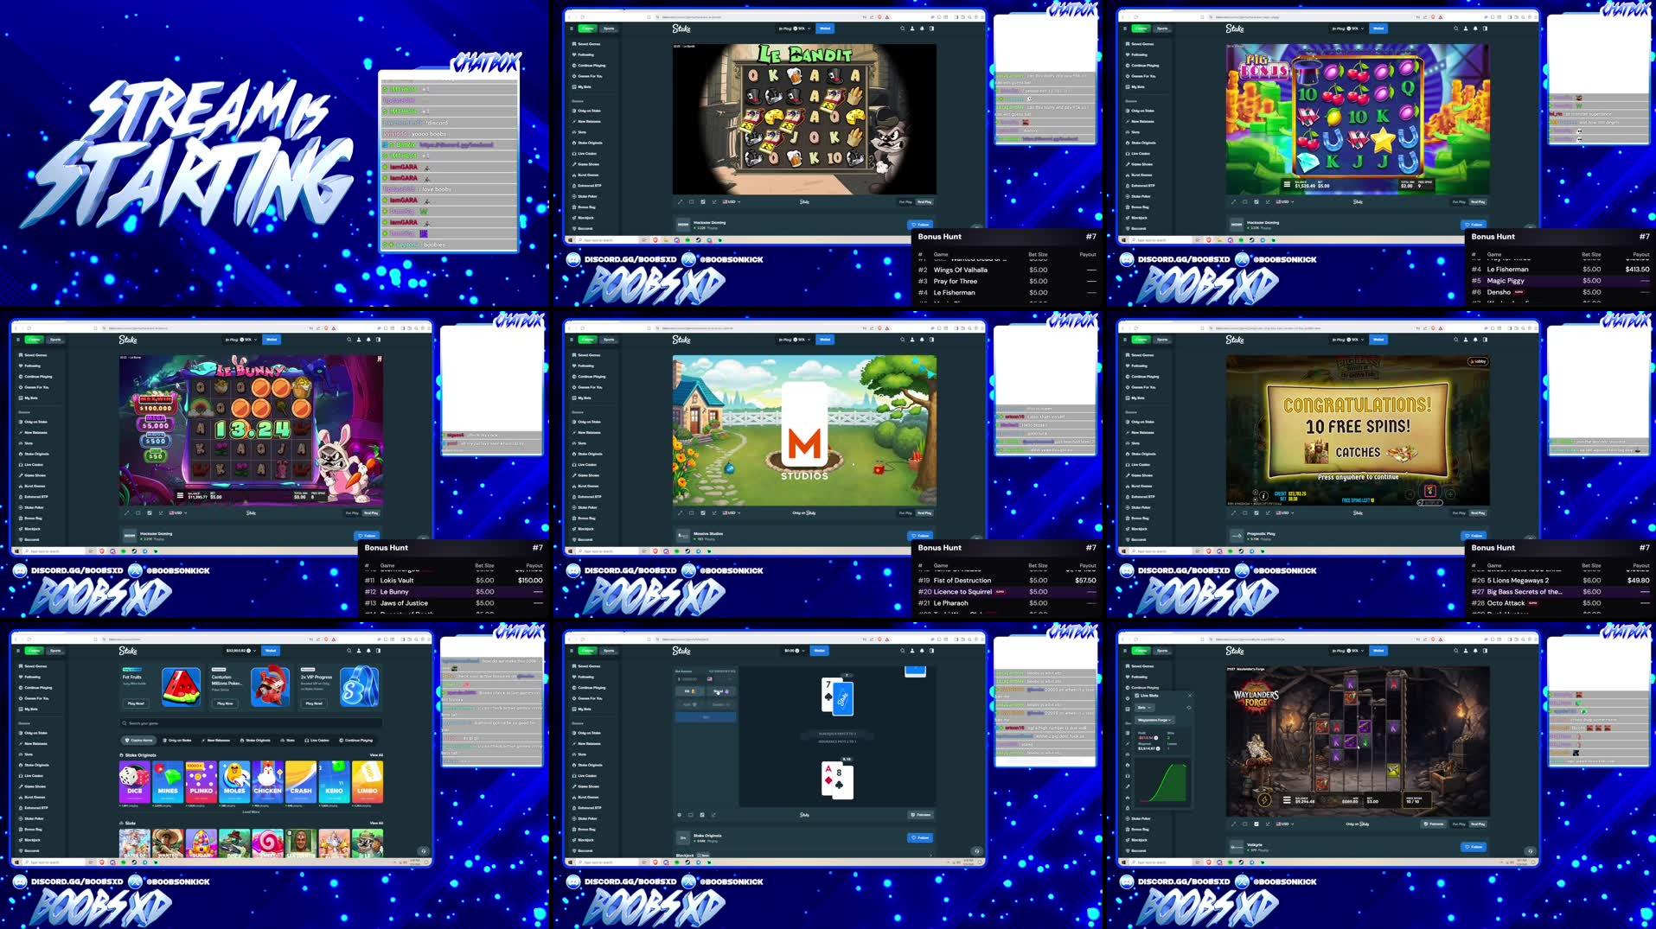Viewport: 1656px width, 929px height.
Task: Open the Mines game tile
Action: (168, 782)
